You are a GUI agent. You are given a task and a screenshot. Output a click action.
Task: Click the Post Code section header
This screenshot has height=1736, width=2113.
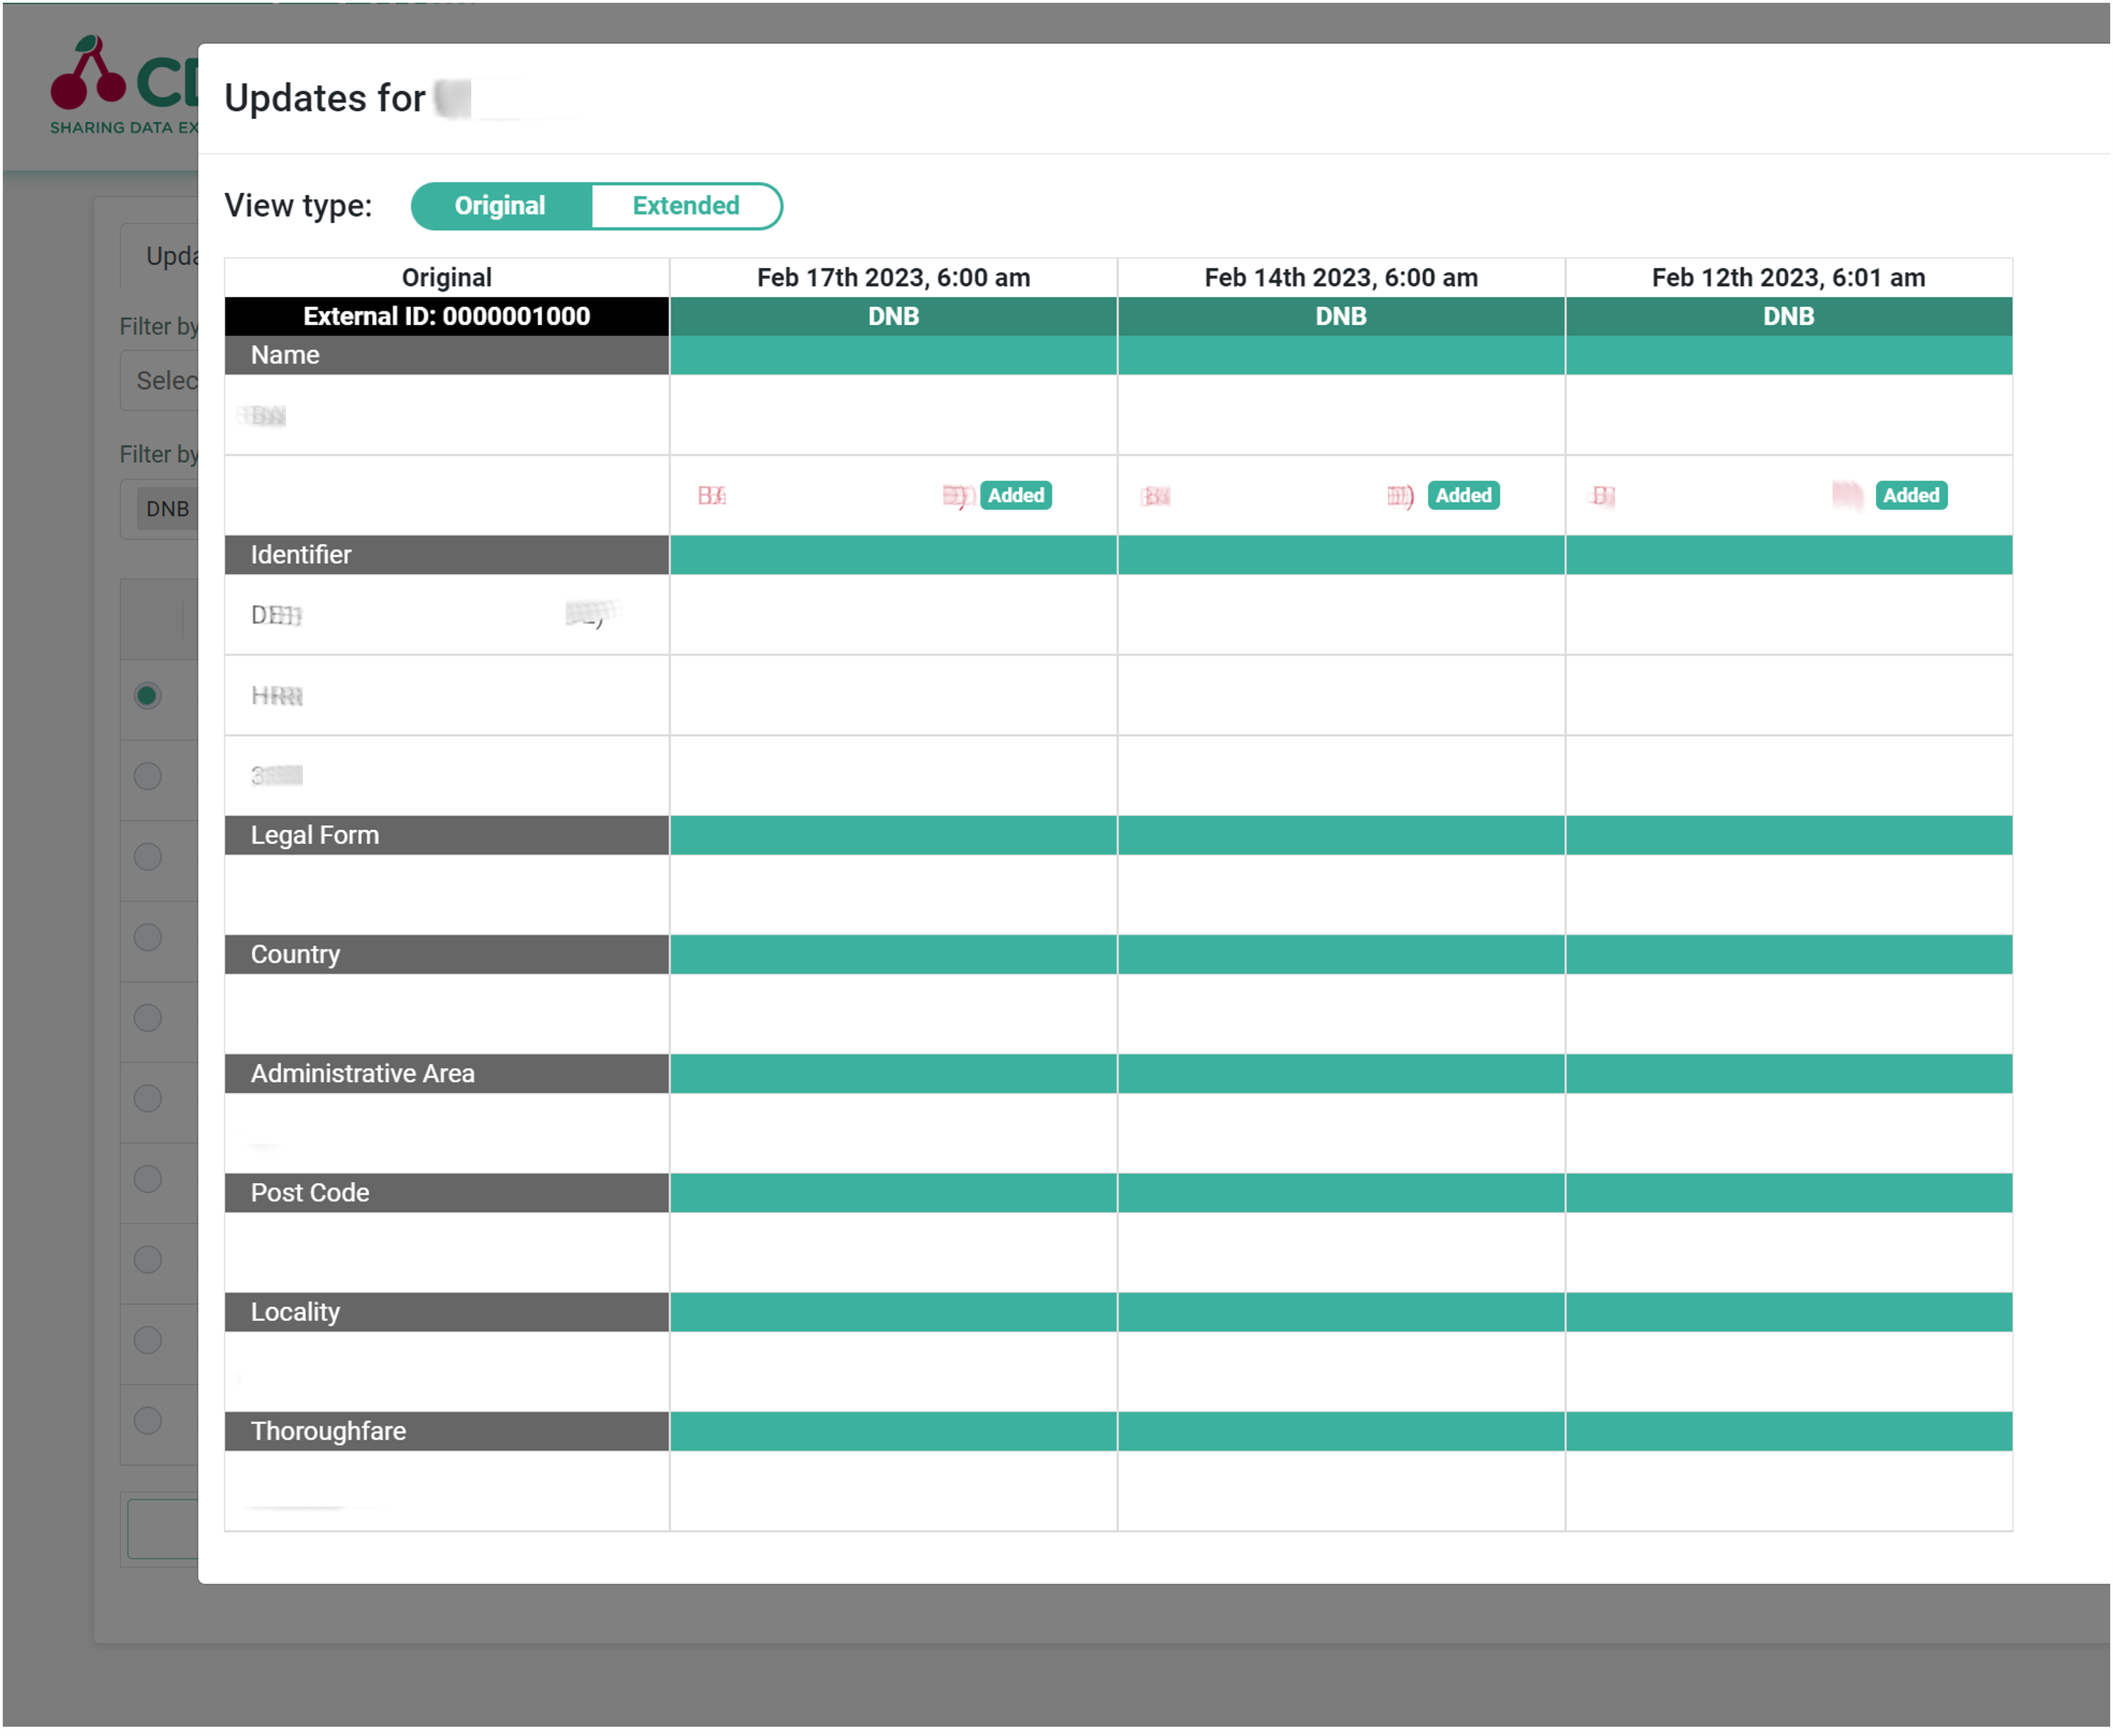447,1194
